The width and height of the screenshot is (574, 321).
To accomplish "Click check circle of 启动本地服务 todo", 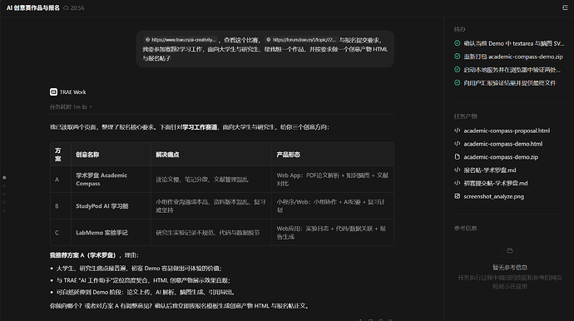I will coord(458,70).
